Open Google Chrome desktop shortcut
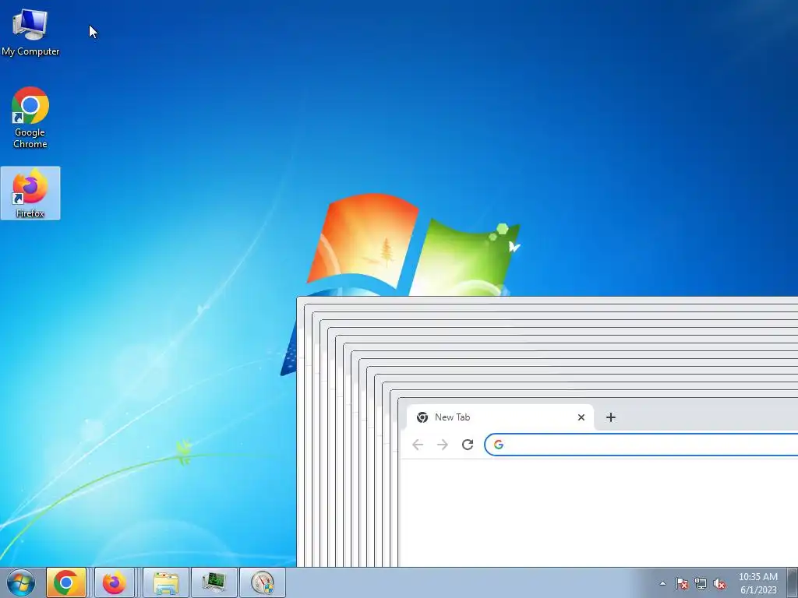This screenshot has height=598, width=798. click(30, 118)
